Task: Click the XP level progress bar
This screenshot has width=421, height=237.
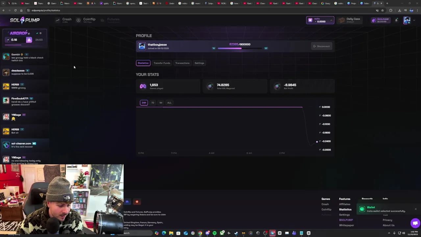Action: [x=240, y=48]
